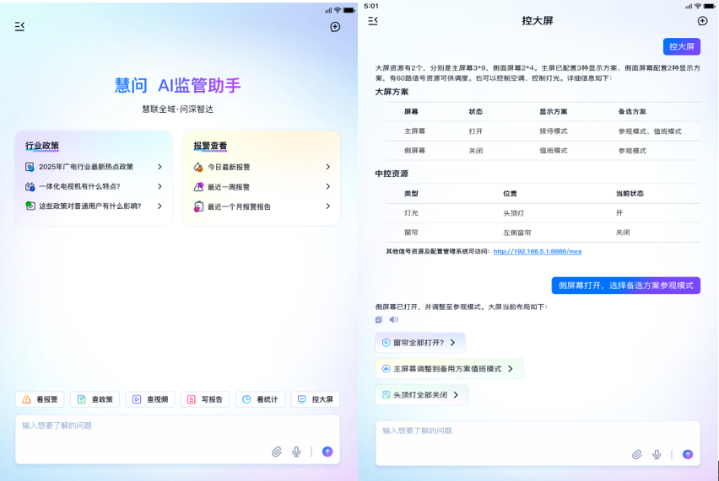Screen dimensions: 719x481
Task: Copy the reply about 侧屏幕已打开
Action: (x=379, y=320)
